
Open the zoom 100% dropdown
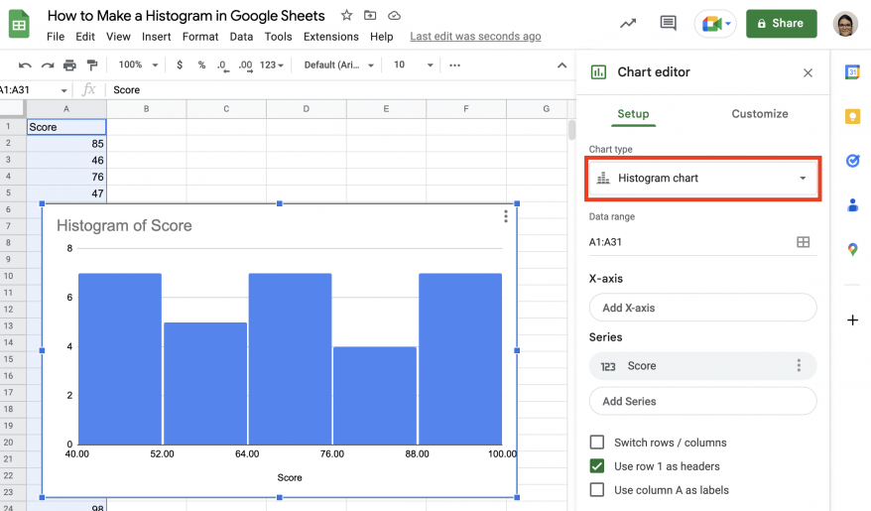[138, 64]
